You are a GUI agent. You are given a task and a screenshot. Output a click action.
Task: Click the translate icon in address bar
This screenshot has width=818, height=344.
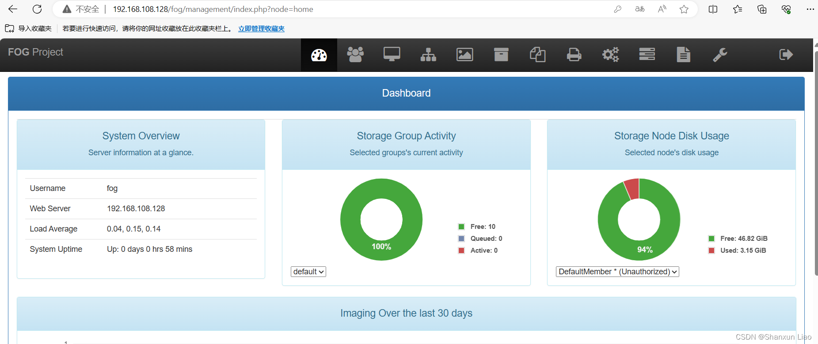(639, 9)
